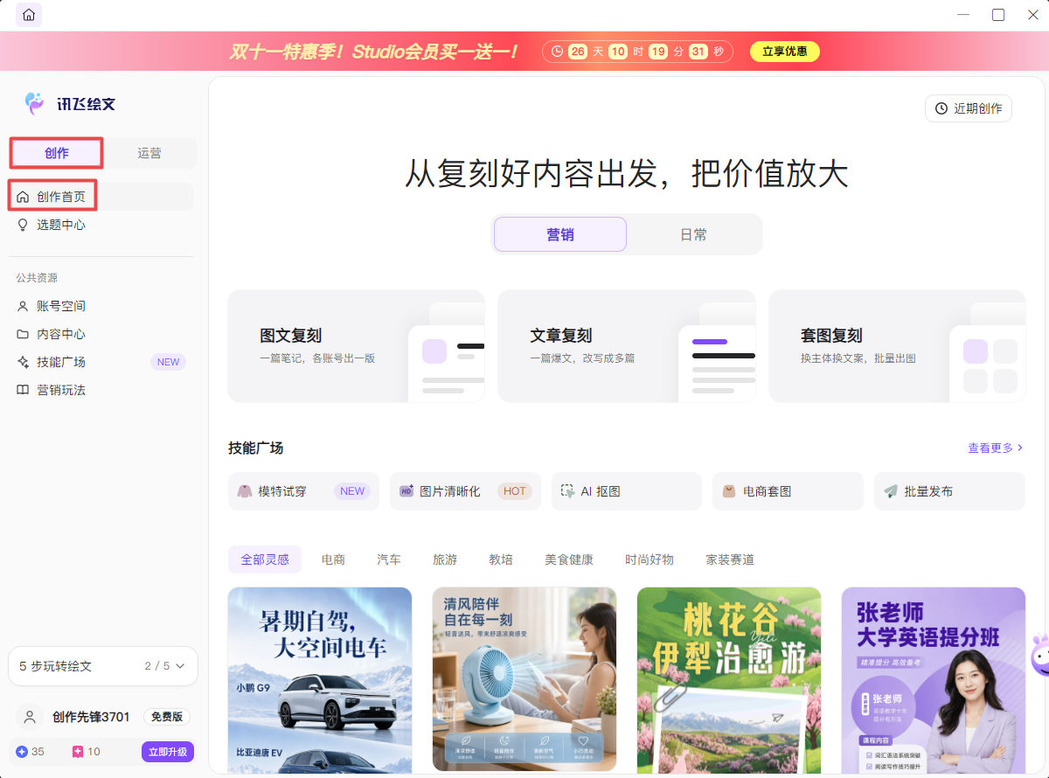Screen dimensions: 1049x778
Task: Click the 图片清晰化 HD icon
Action: (x=406, y=491)
